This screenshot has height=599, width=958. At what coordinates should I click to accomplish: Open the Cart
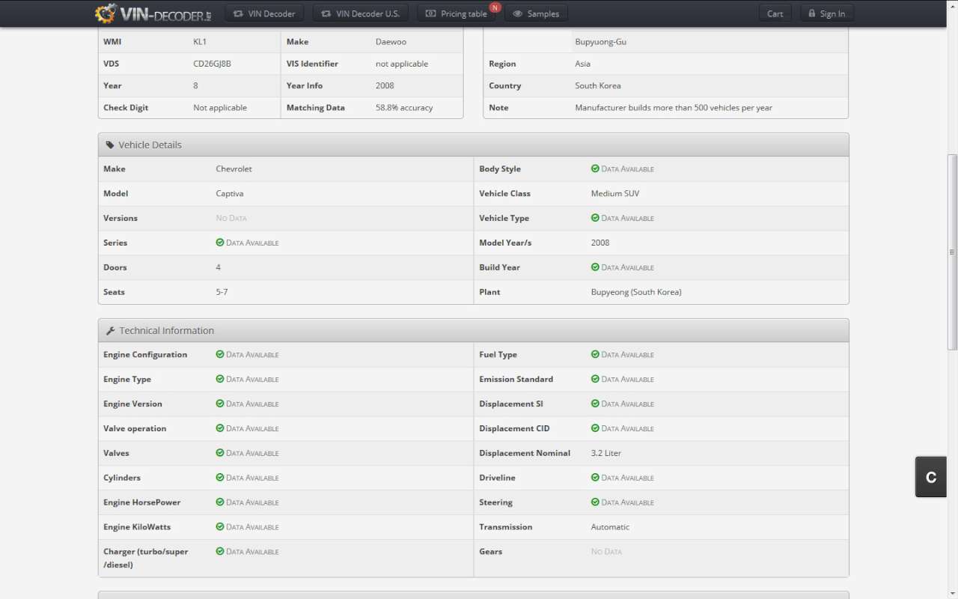[x=775, y=13]
